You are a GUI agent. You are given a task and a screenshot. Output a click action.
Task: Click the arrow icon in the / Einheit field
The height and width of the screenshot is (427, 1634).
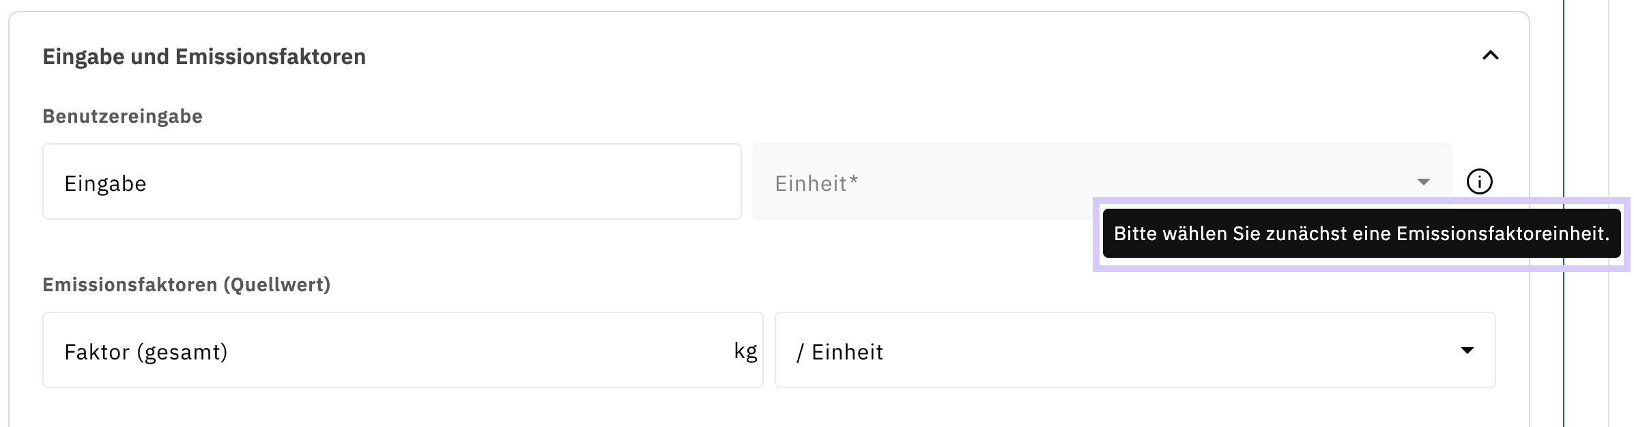click(x=1467, y=351)
